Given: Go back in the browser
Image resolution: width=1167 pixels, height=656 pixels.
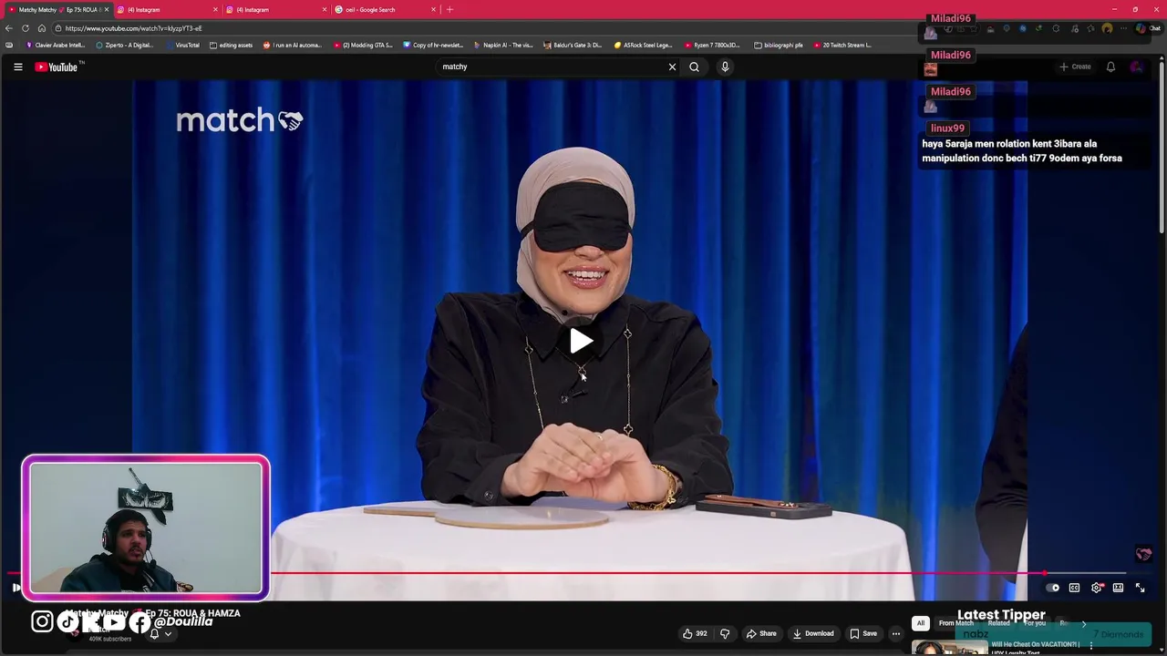Looking at the screenshot, I should click(x=9, y=28).
